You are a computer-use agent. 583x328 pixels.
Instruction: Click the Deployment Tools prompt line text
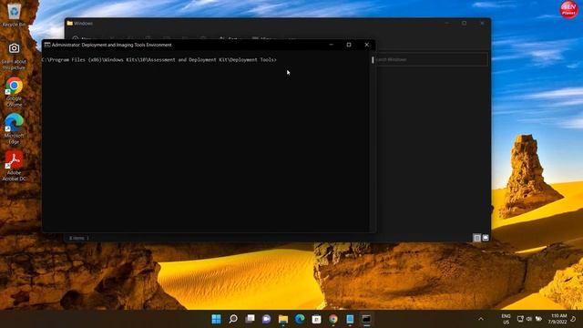[x=159, y=60]
